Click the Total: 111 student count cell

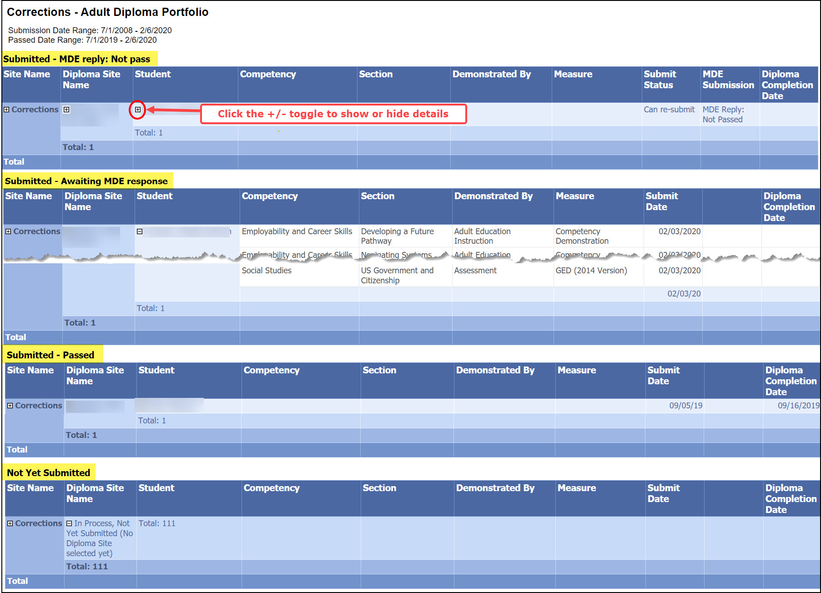tap(157, 523)
